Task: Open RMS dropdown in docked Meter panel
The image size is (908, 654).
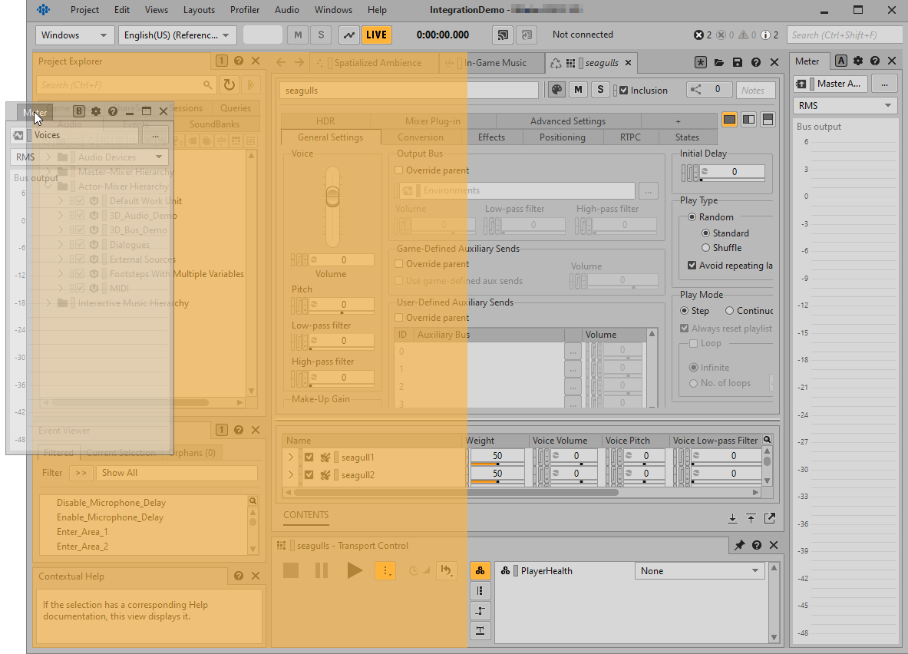Action: point(845,105)
